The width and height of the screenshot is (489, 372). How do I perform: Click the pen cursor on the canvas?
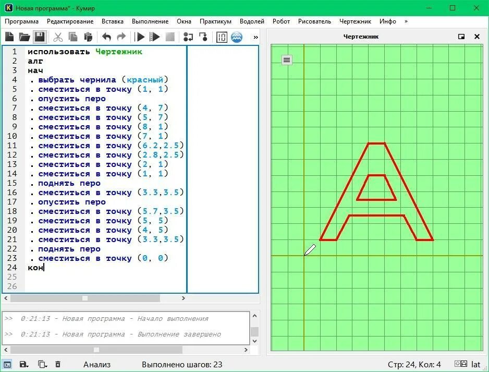pyautogui.click(x=310, y=250)
